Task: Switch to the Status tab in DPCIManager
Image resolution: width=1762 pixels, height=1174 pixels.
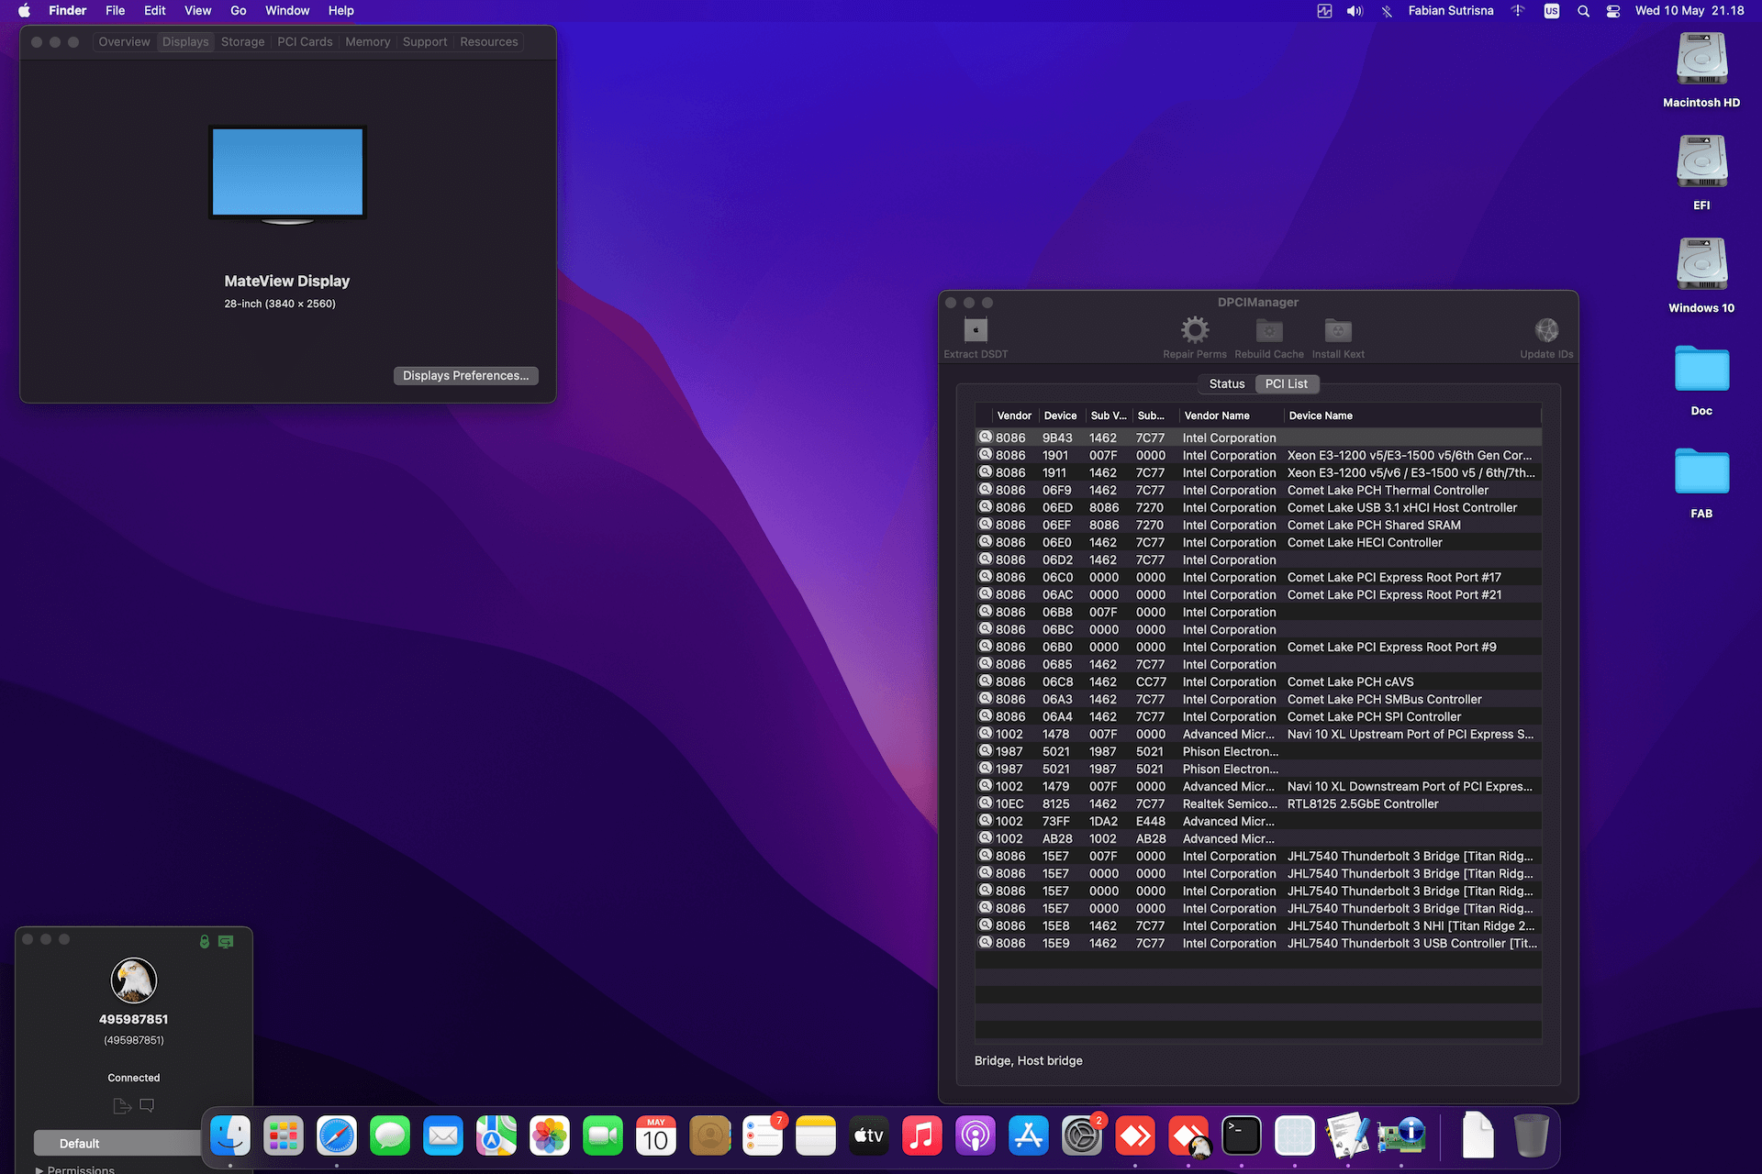Action: (x=1227, y=384)
